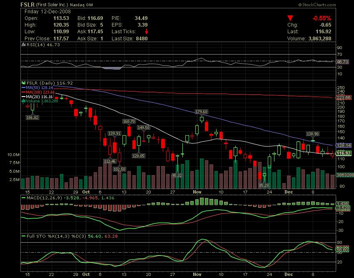Click the 223.66 MA(200) axis tag

pyautogui.click(x=344, y=98)
